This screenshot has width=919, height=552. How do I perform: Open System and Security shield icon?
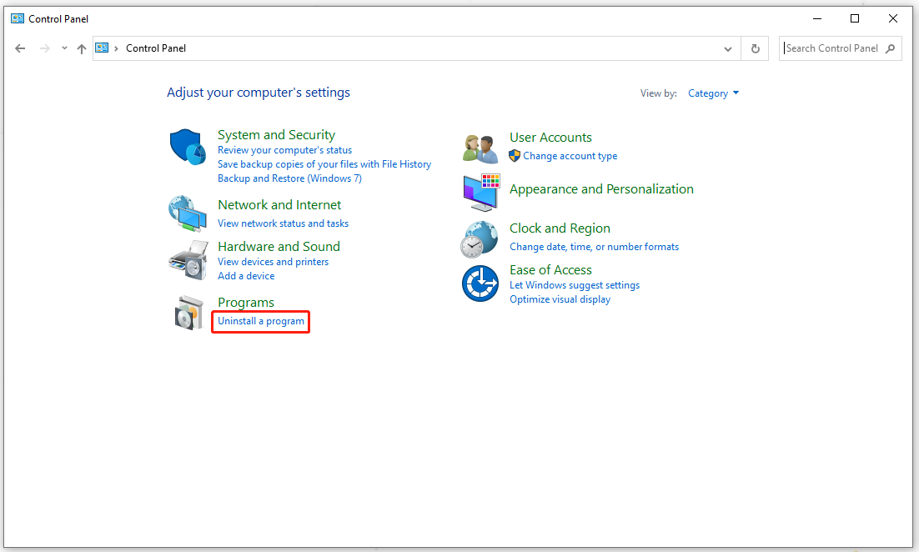pos(188,147)
